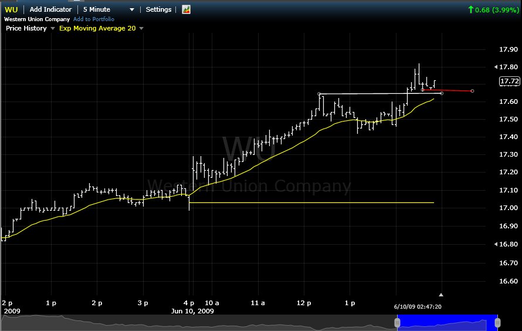522x331 pixels.
Task: Click the 3 p time axis label
Action: click(143, 303)
